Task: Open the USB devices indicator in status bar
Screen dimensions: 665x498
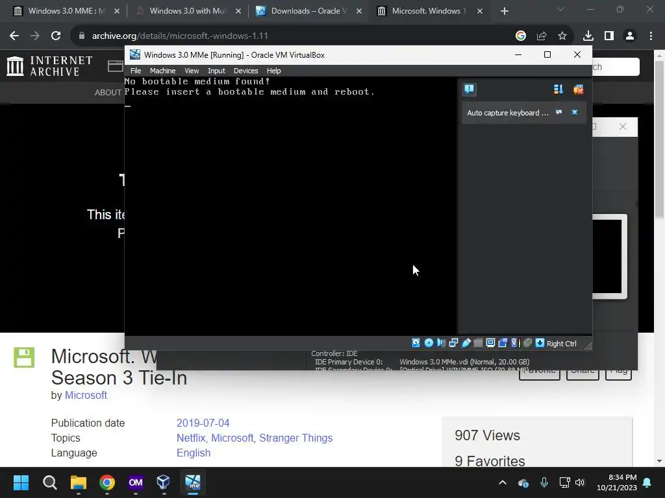Action: coord(466,343)
